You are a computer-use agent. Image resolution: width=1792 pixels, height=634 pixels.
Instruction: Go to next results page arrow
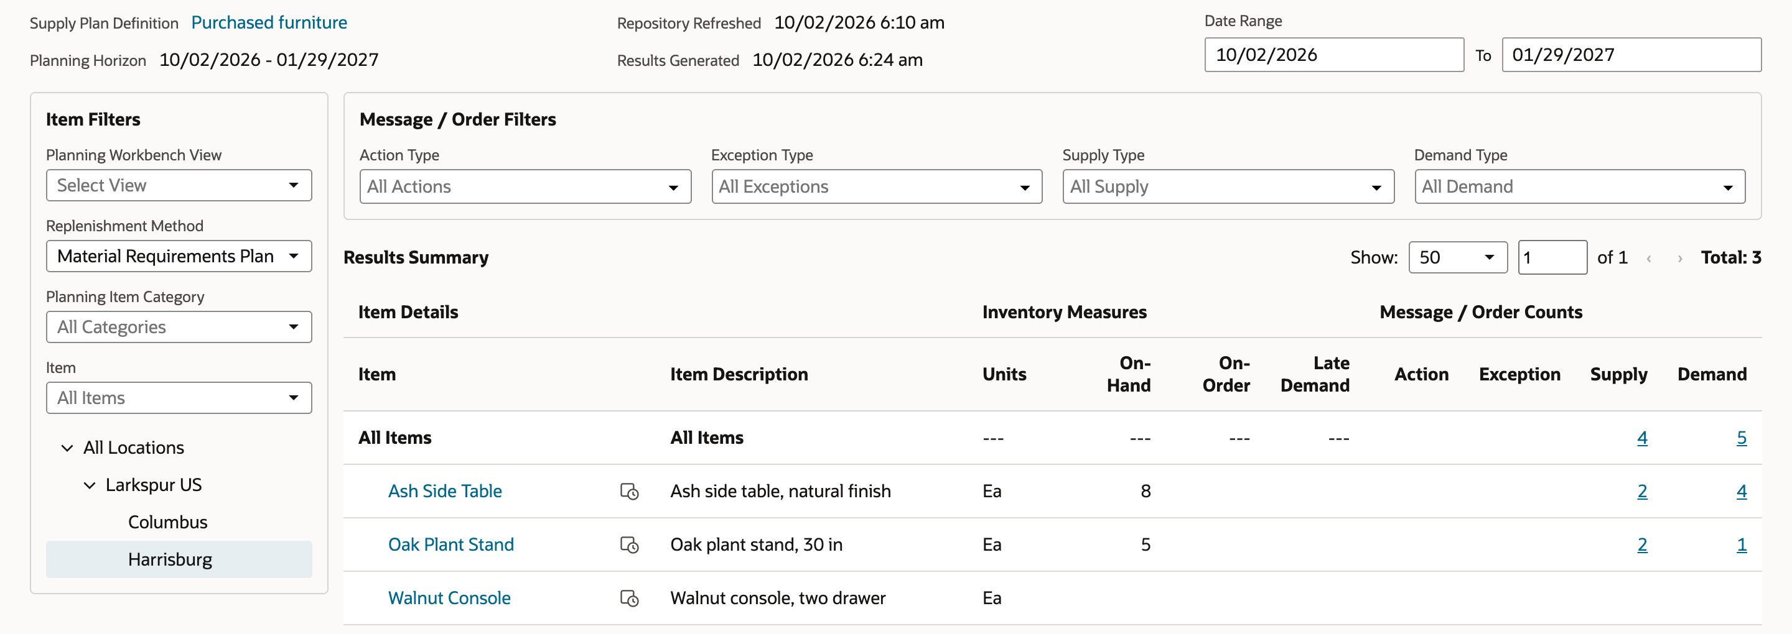(1680, 259)
